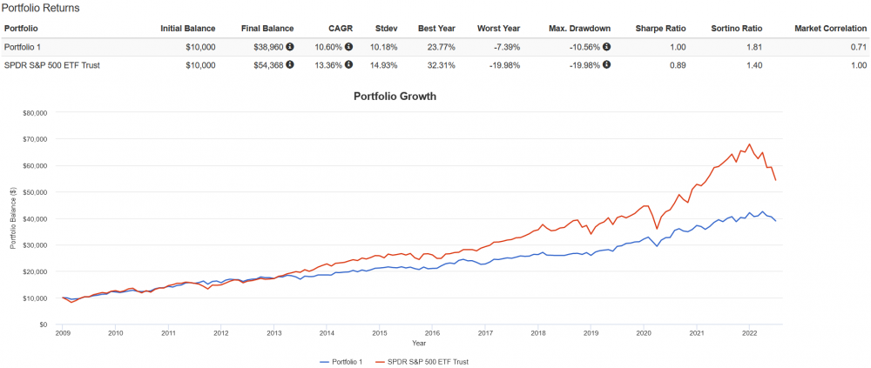Click the Market Correlation column header
Image resolution: width=871 pixels, height=368 pixels.
[830, 29]
